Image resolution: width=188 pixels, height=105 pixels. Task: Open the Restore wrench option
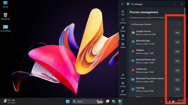123,76
